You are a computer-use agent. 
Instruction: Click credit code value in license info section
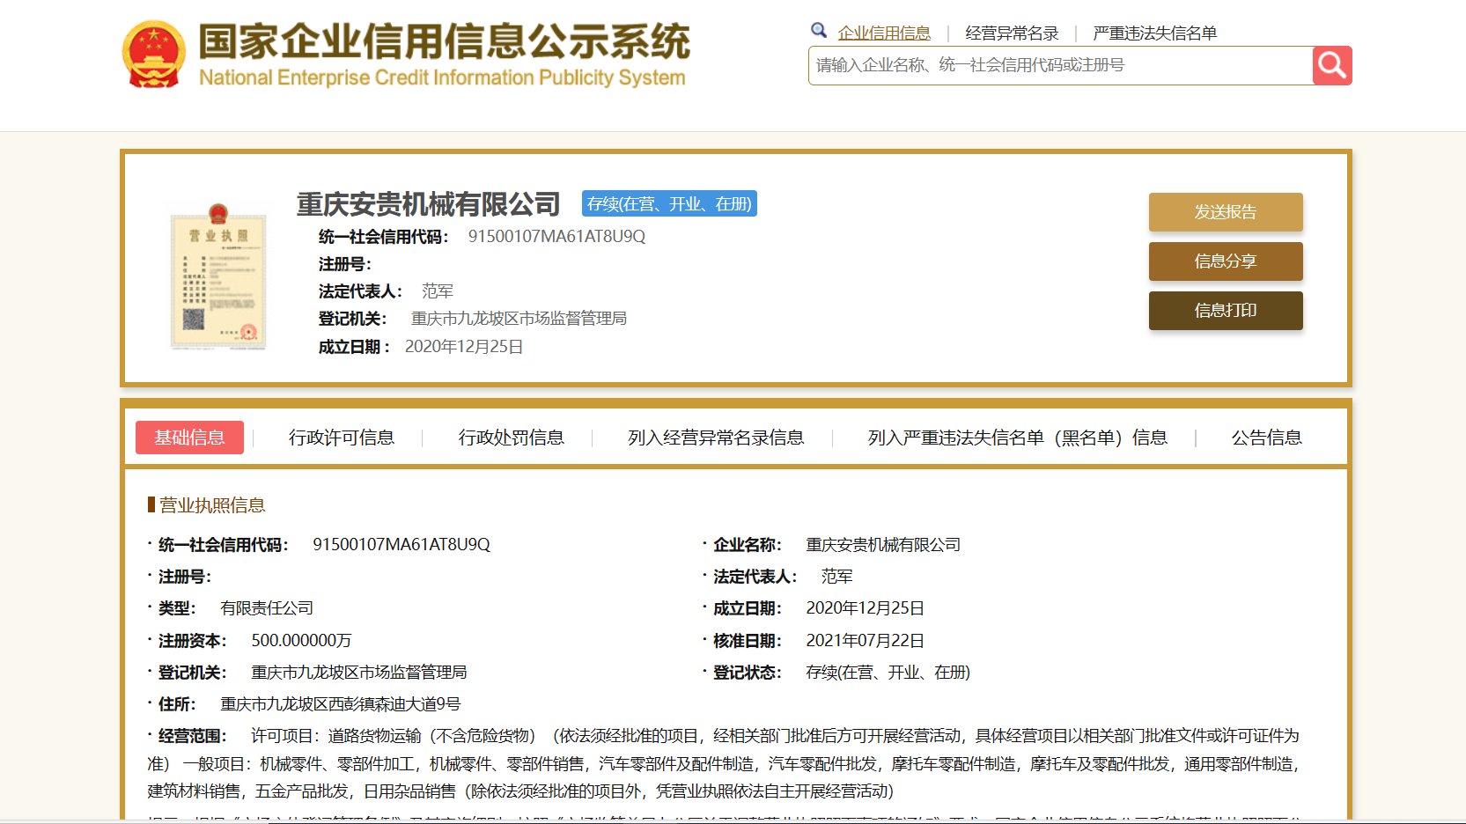401,545
